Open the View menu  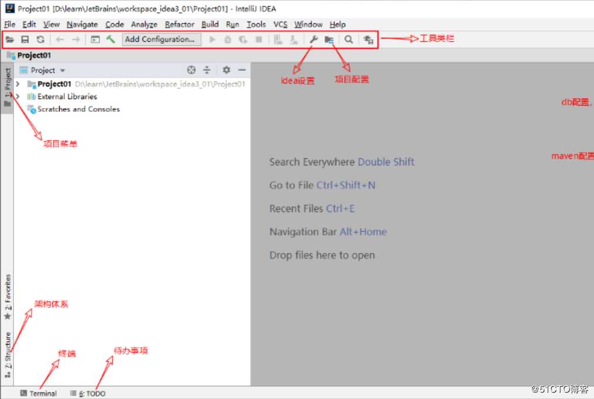point(51,25)
